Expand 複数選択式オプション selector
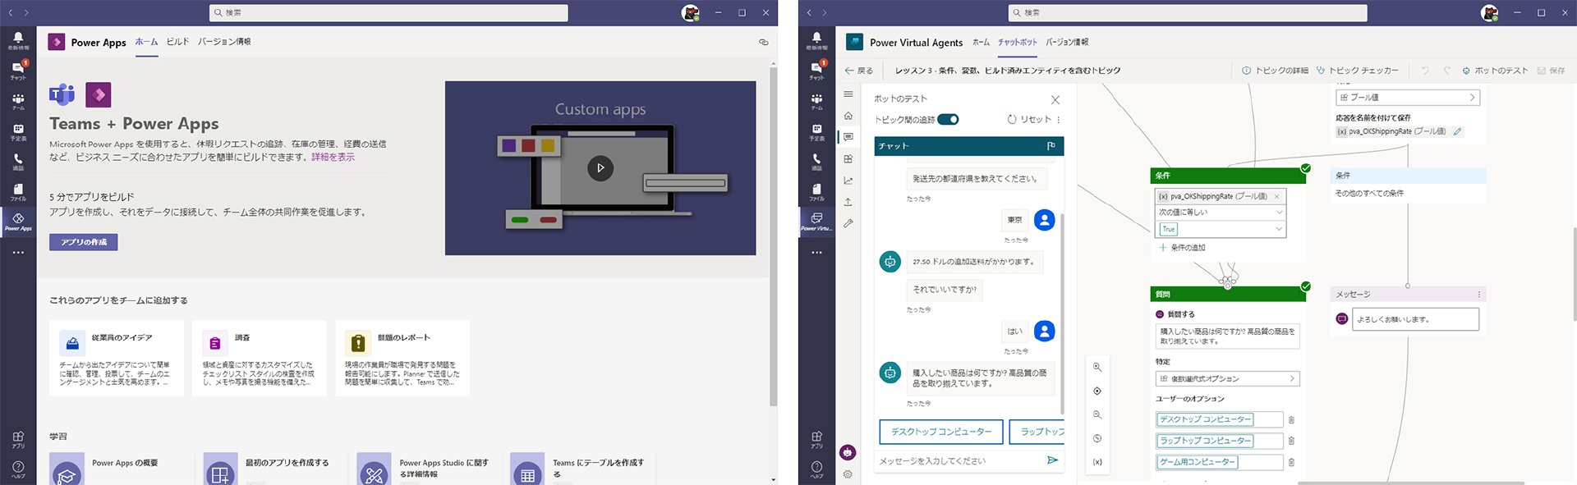 [x=1227, y=378]
